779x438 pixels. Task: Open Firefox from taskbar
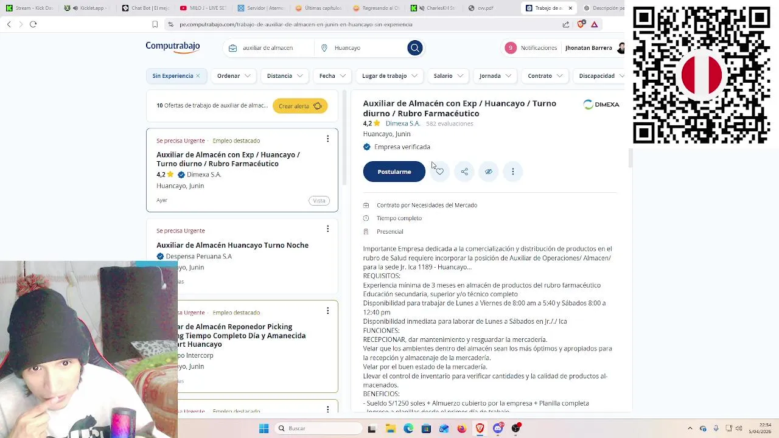[x=462, y=428]
